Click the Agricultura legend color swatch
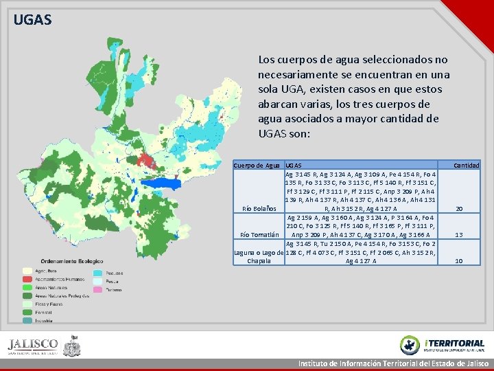 27,271
